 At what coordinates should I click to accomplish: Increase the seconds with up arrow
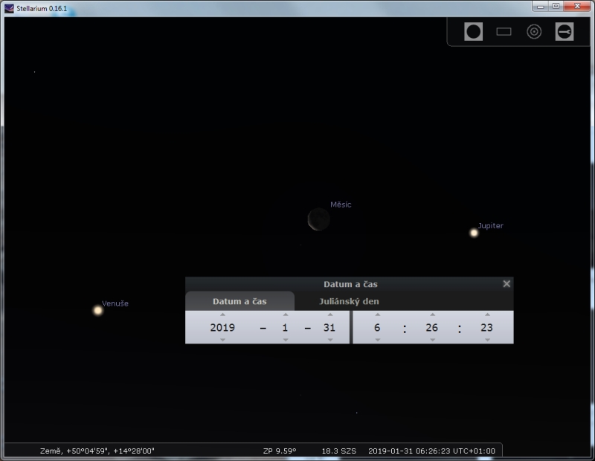(x=487, y=315)
